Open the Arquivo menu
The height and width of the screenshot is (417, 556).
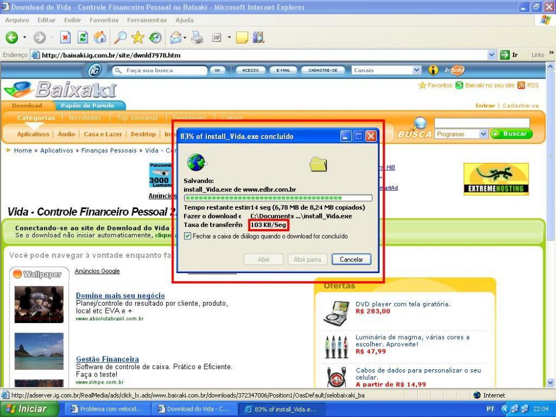[17, 20]
